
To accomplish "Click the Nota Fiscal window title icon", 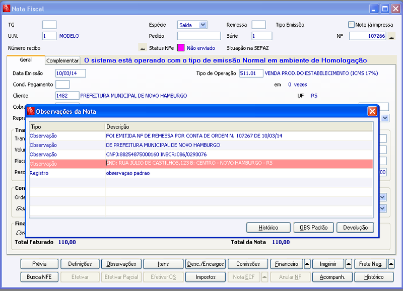I will click(7, 9).
